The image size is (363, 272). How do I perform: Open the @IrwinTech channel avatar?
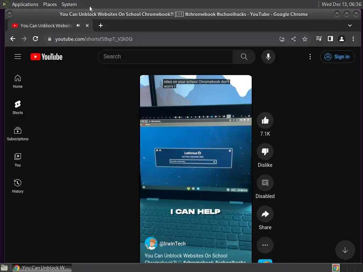(x=151, y=244)
